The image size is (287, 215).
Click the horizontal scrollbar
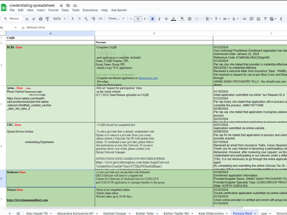coord(125,208)
